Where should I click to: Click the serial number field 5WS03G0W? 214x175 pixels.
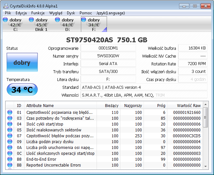108,56
